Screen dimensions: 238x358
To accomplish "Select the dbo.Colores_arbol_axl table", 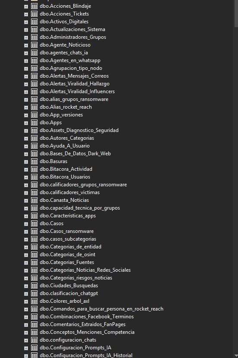I will 65,301.
